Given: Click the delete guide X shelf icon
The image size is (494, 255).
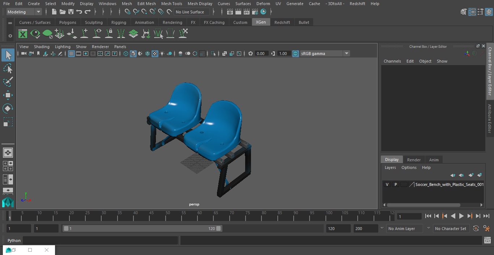Looking at the screenshot, I should 183,34.
